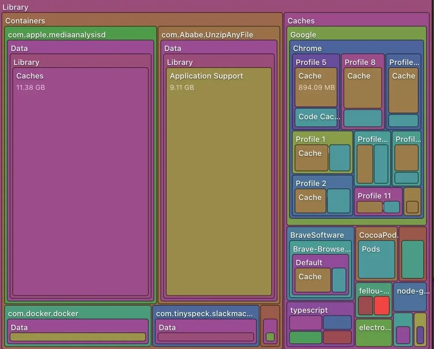The width and height of the screenshot is (434, 349).
Task: Select the Cache block inside Default
Action: click(x=313, y=280)
